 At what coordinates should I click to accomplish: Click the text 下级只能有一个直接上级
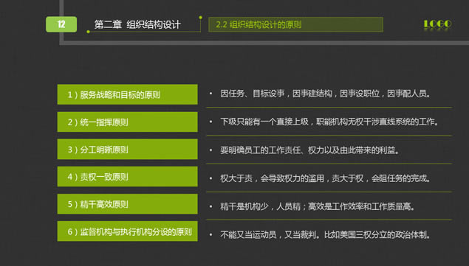tap(264, 122)
